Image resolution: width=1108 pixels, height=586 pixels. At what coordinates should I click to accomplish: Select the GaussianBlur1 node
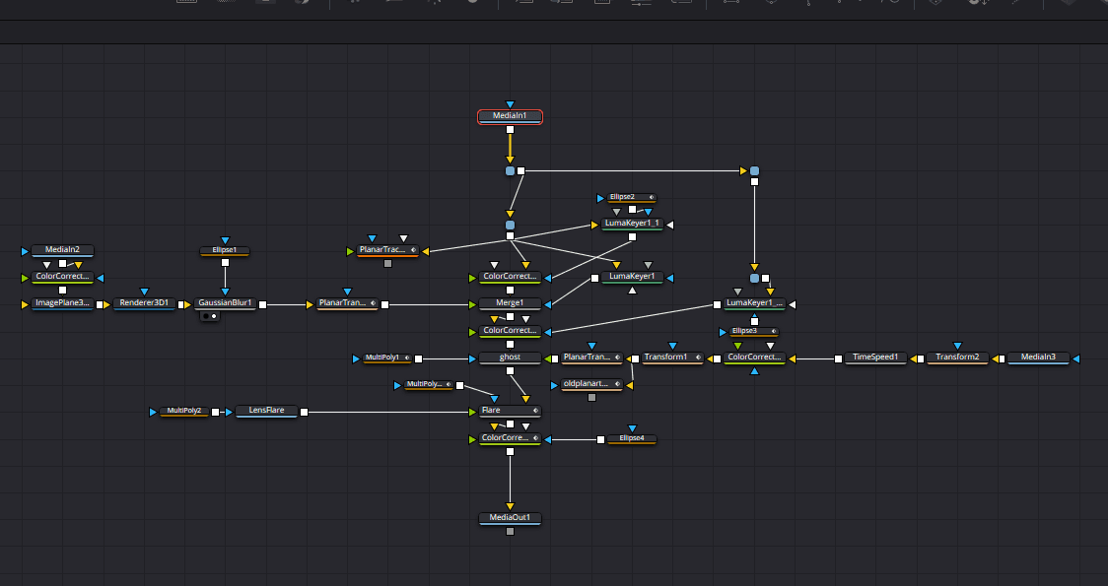pos(225,303)
